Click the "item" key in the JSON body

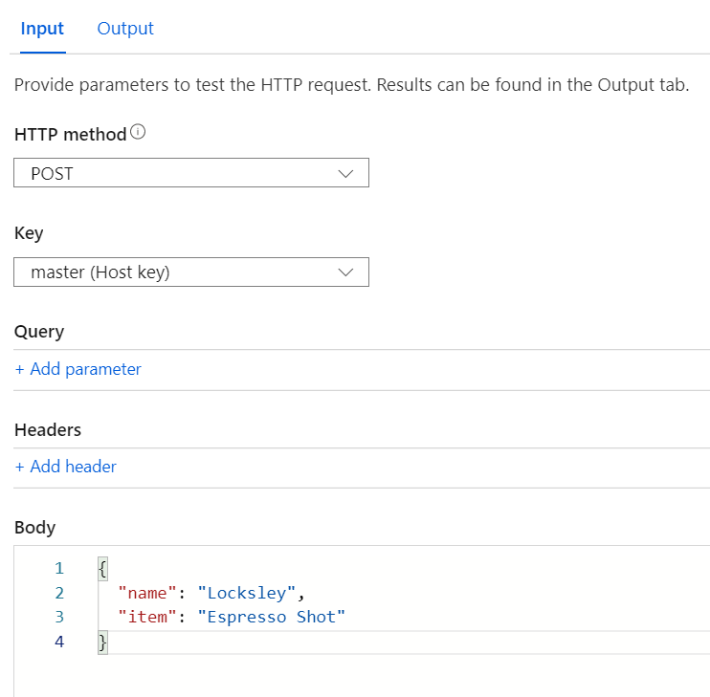(142, 617)
